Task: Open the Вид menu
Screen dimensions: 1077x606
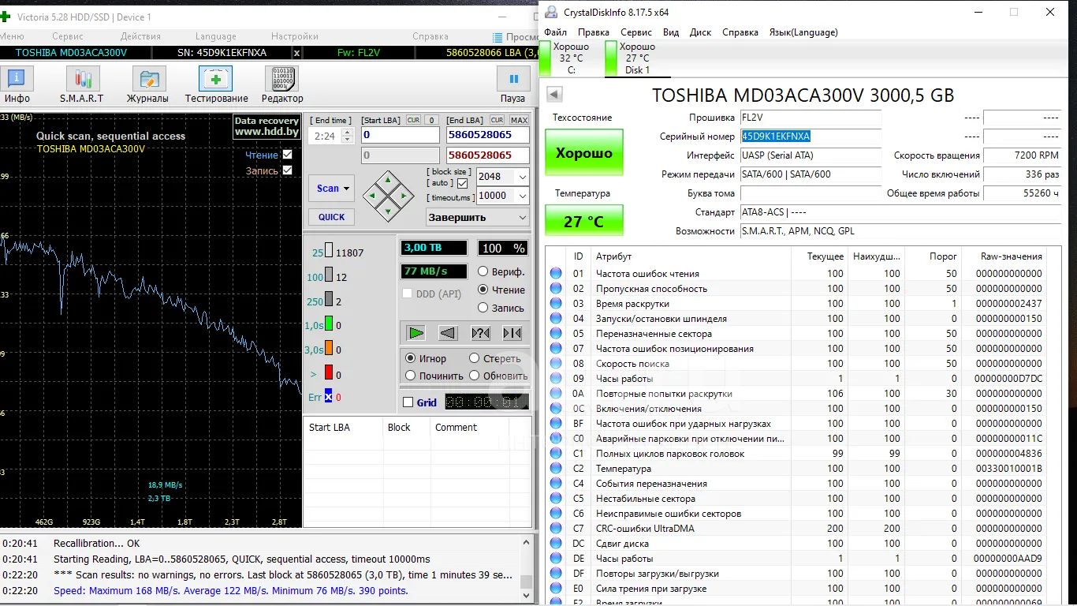Action: click(671, 32)
